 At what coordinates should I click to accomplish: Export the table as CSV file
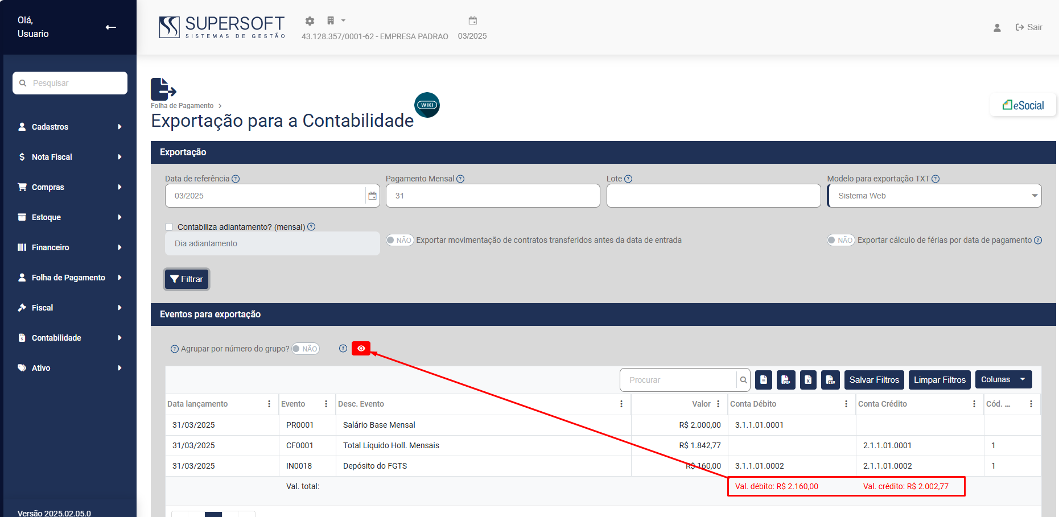(x=830, y=380)
